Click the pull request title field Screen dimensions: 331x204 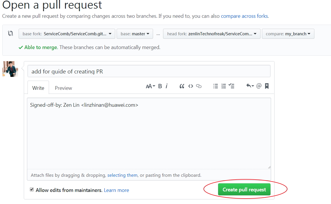149,71
